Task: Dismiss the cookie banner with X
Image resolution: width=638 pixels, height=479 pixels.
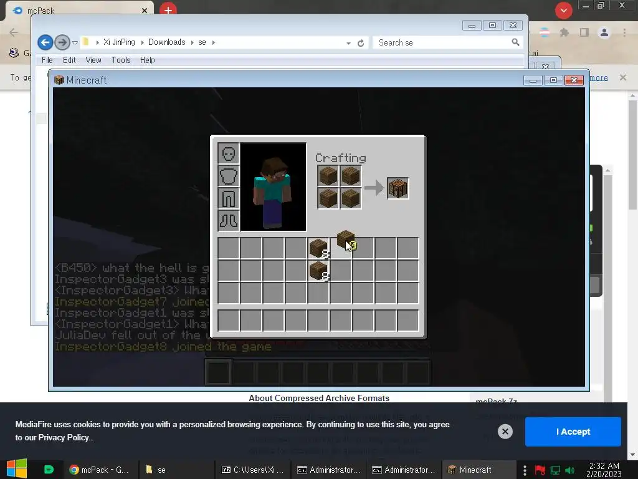Action: click(505, 432)
